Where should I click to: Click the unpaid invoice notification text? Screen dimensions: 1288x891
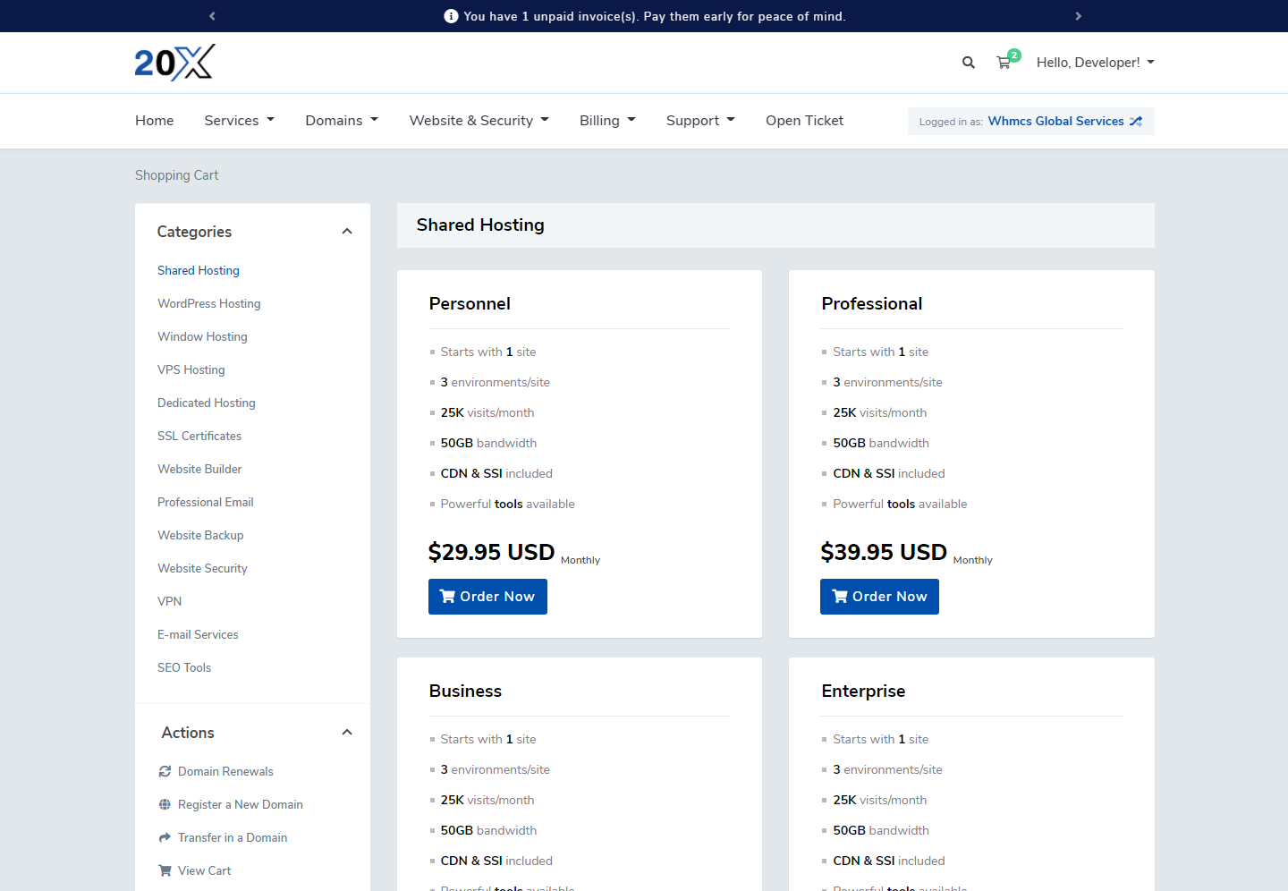[x=654, y=16]
